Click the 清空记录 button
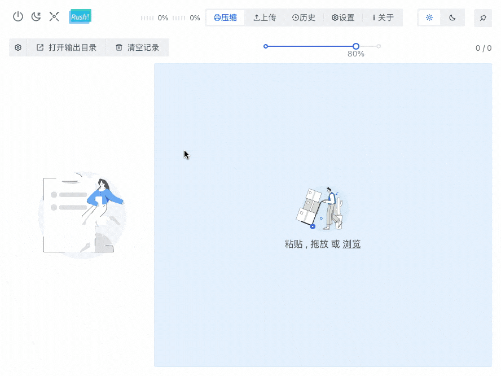Image resolution: width=501 pixels, height=376 pixels. point(138,47)
